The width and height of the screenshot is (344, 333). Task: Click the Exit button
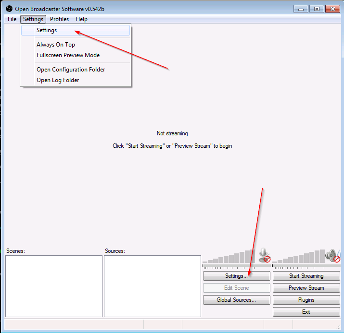click(x=306, y=312)
